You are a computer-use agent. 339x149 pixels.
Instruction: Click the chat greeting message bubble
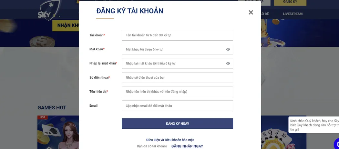pos(314,125)
